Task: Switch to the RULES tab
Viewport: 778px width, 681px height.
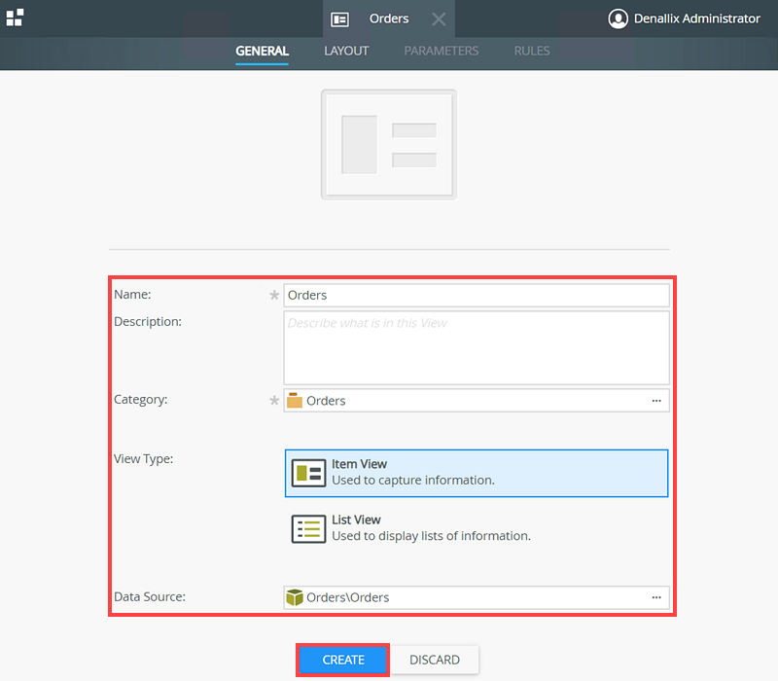Action: point(532,51)
